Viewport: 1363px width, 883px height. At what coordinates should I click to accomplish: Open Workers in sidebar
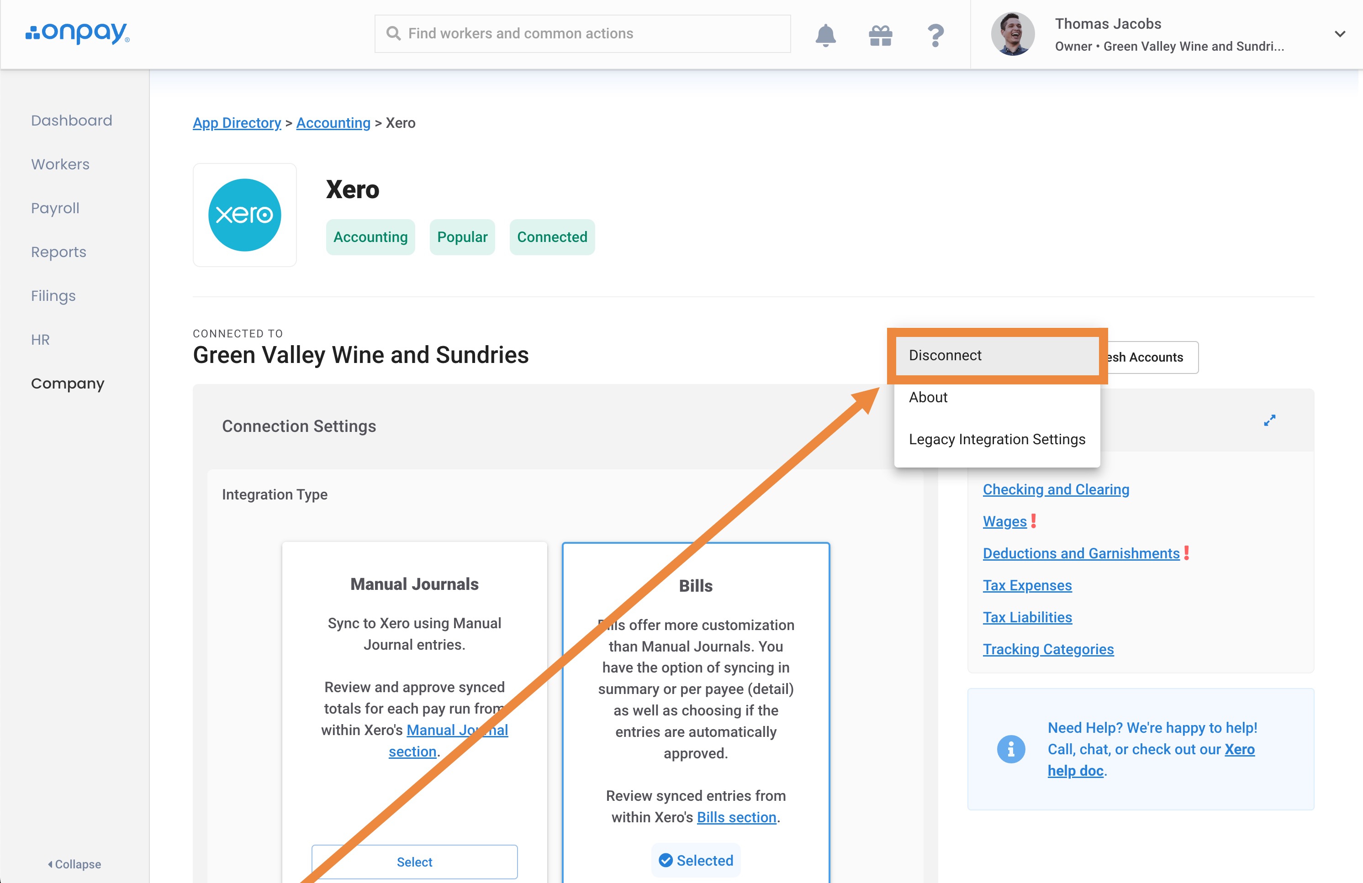coord(60,164)
